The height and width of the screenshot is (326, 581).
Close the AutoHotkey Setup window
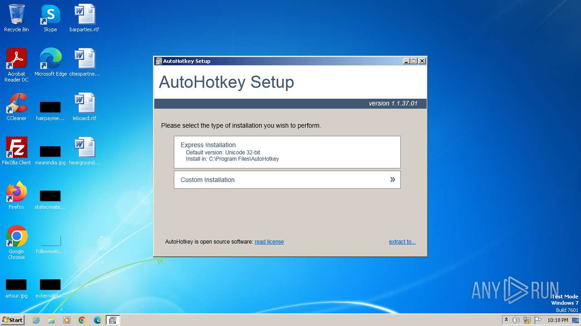coord(422,61)
